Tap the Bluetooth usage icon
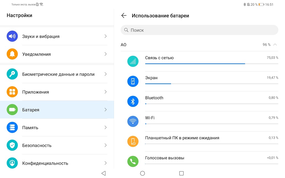Image resolution: width=285 pixels, height=178 pixels. pyautogui.click(x=133, y=101)
